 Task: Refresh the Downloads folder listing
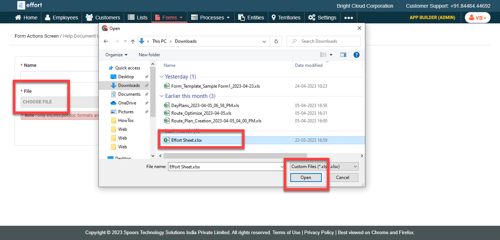tap(276, 41)
